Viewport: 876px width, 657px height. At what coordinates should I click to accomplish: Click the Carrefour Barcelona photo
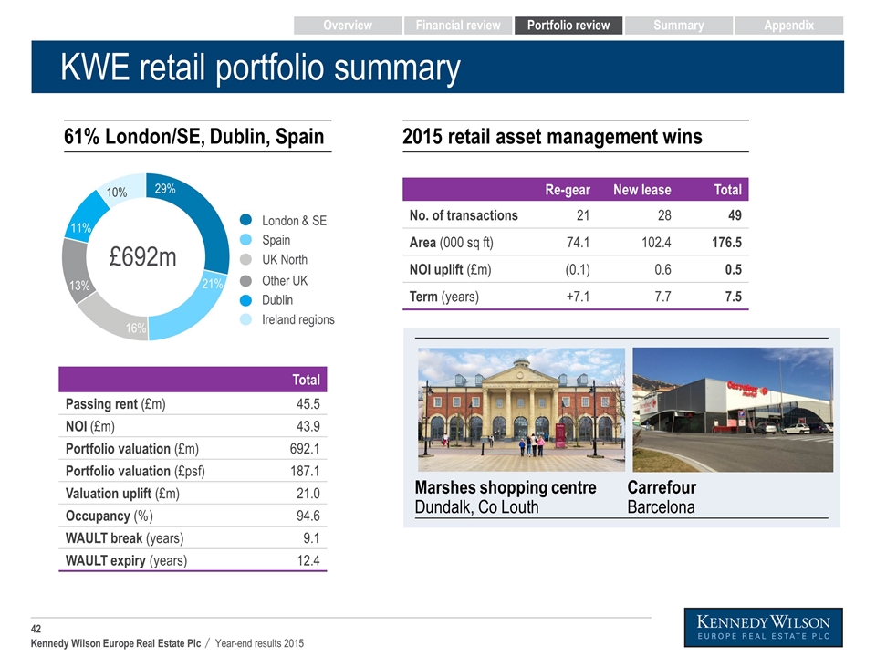[x=733, y=410]
